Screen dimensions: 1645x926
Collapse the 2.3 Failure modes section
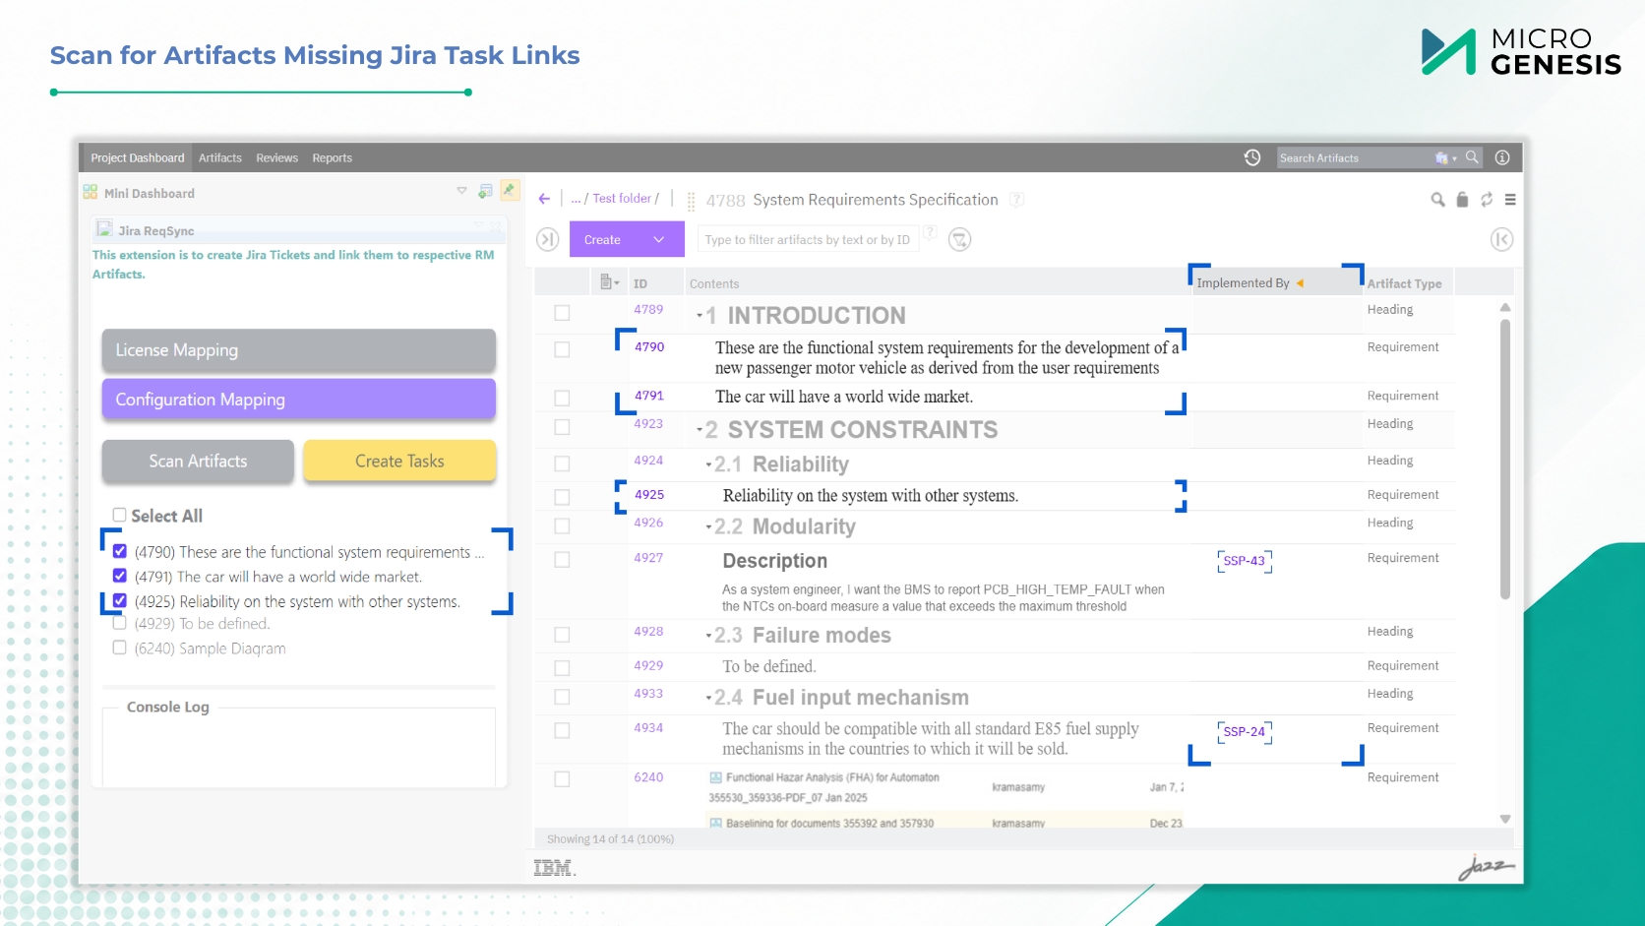coord(708,636)
